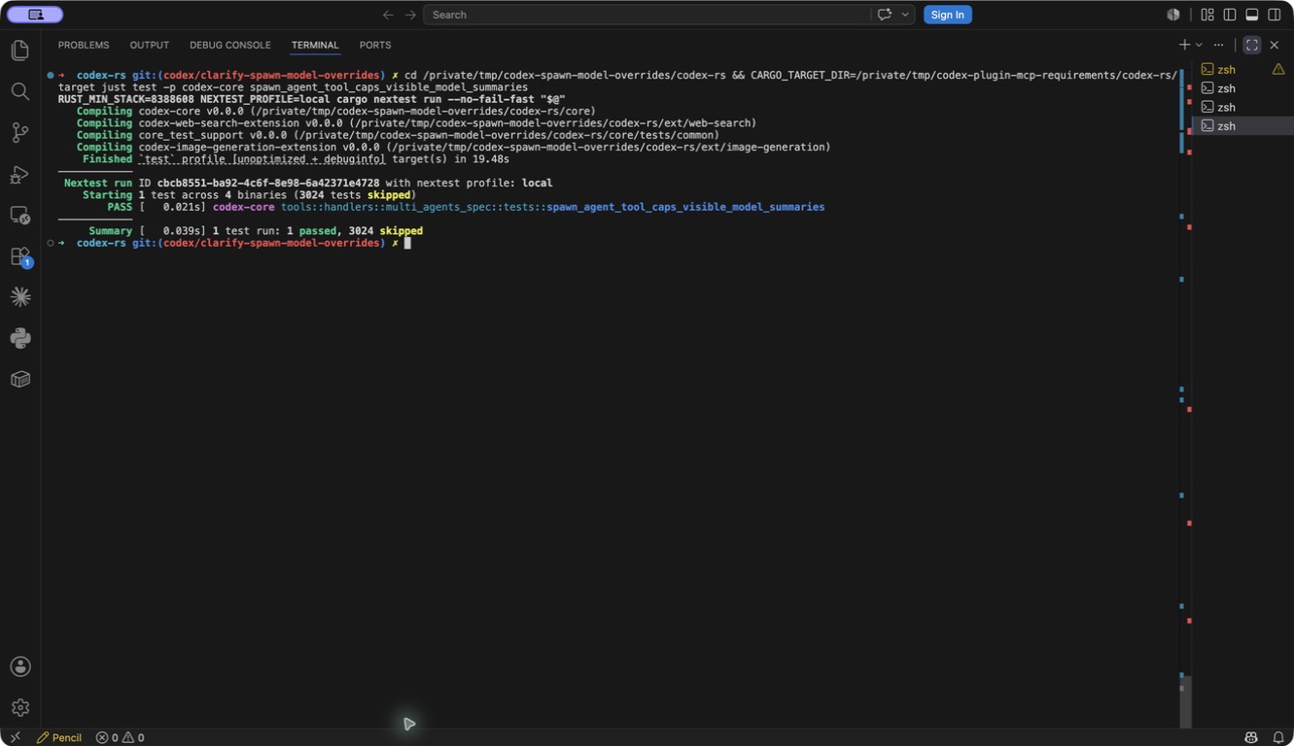The width and height of the screenshot is (1294, 746).
Task: Open the Explorer view in activity bar
Action: (19, 51)
